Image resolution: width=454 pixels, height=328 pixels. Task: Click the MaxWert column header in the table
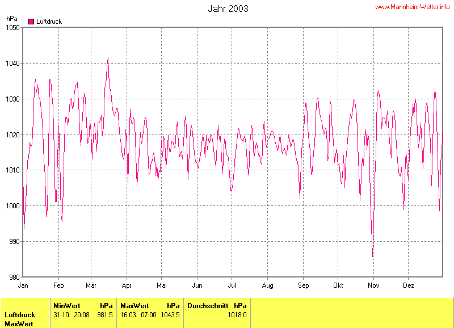[x=134, y=305]
